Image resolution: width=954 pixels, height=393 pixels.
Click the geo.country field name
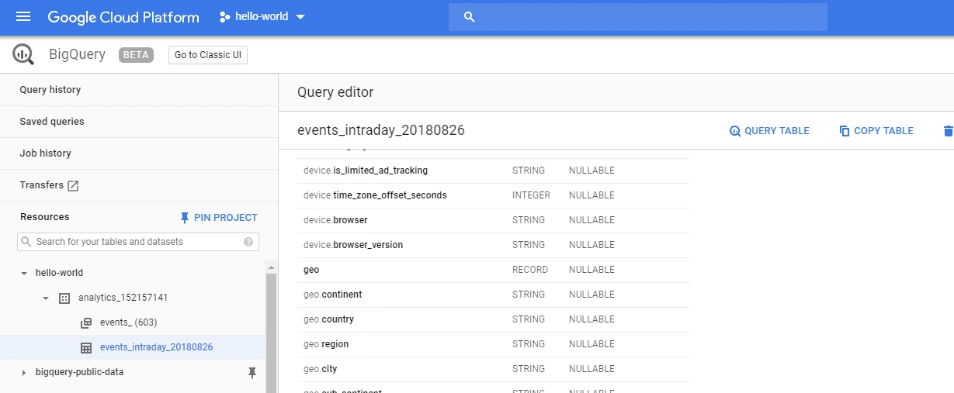328,319
